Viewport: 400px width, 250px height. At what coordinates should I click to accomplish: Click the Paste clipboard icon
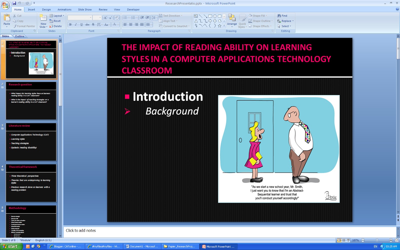(7, 18)
